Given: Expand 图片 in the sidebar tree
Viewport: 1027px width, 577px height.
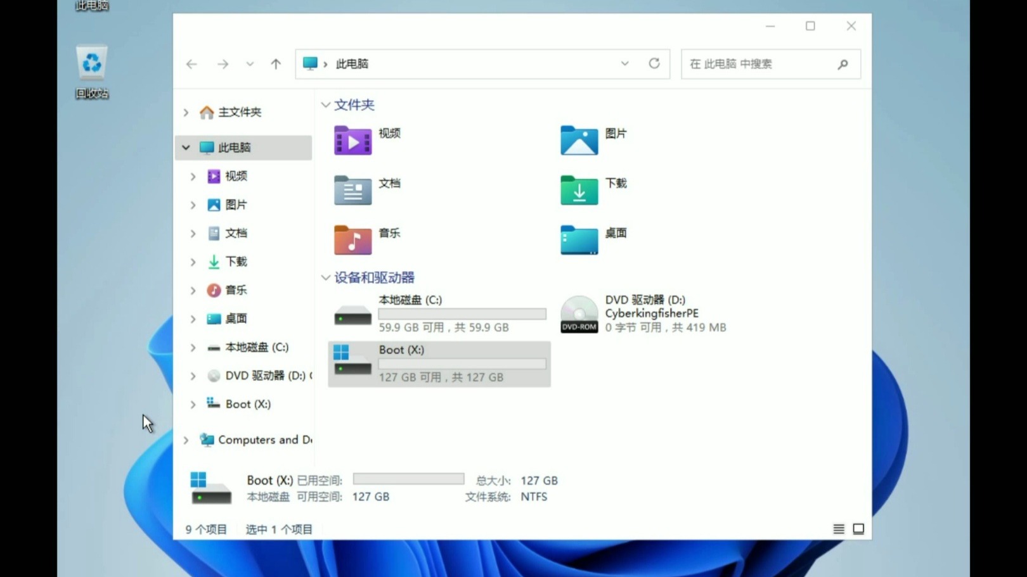Looking at the screenshot, I should coord(193,205).
